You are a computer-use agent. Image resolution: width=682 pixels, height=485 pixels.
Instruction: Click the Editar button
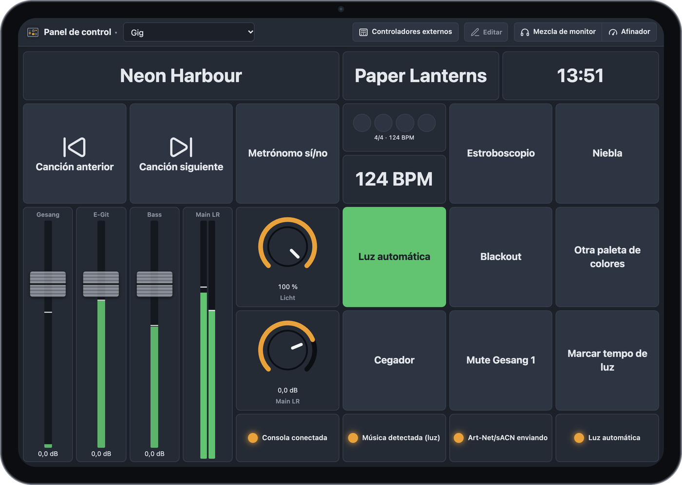tap(486, 32)
